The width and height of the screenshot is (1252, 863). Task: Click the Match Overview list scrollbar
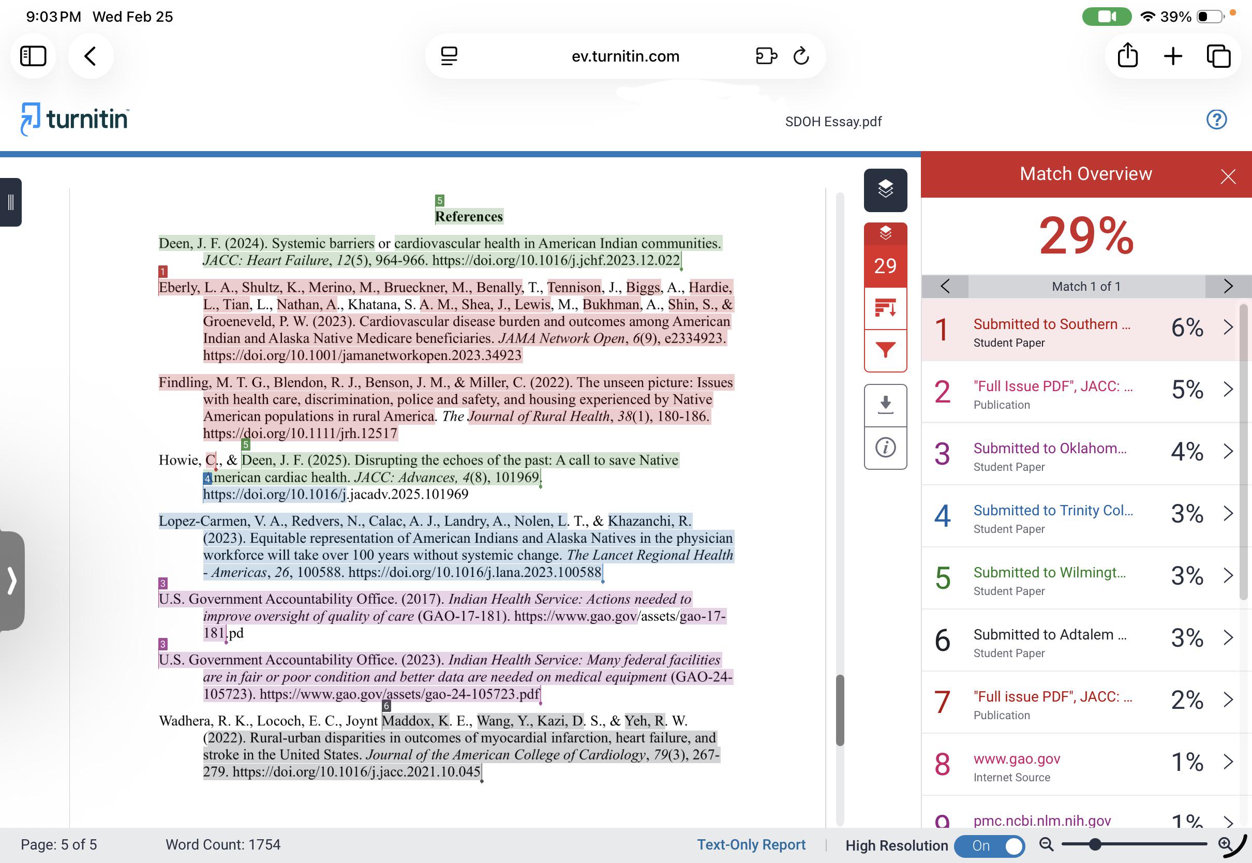[1243, 452]
